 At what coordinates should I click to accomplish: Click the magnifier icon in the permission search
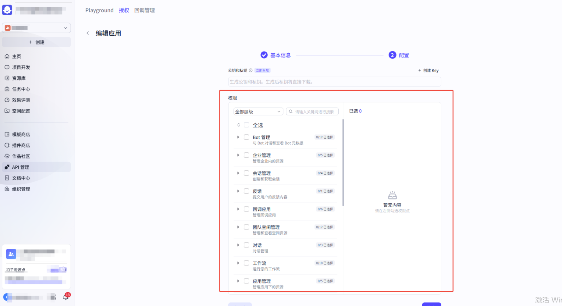click(x=291, y=112)
